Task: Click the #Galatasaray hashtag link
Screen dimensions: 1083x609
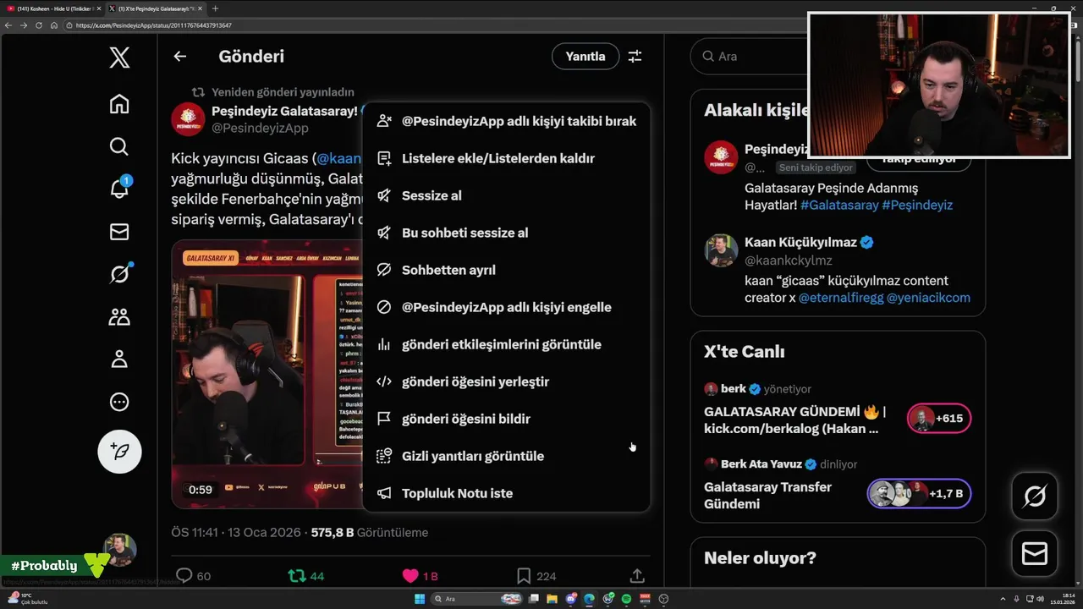Action: click(x=839, y=206)
